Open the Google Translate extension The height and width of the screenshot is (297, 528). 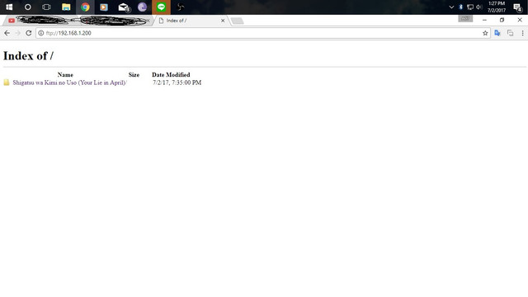[x=497, y=33]
